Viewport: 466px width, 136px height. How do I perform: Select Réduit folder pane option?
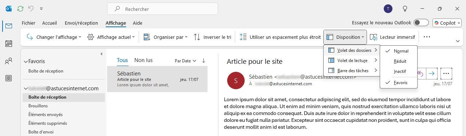tap(399, 61)
